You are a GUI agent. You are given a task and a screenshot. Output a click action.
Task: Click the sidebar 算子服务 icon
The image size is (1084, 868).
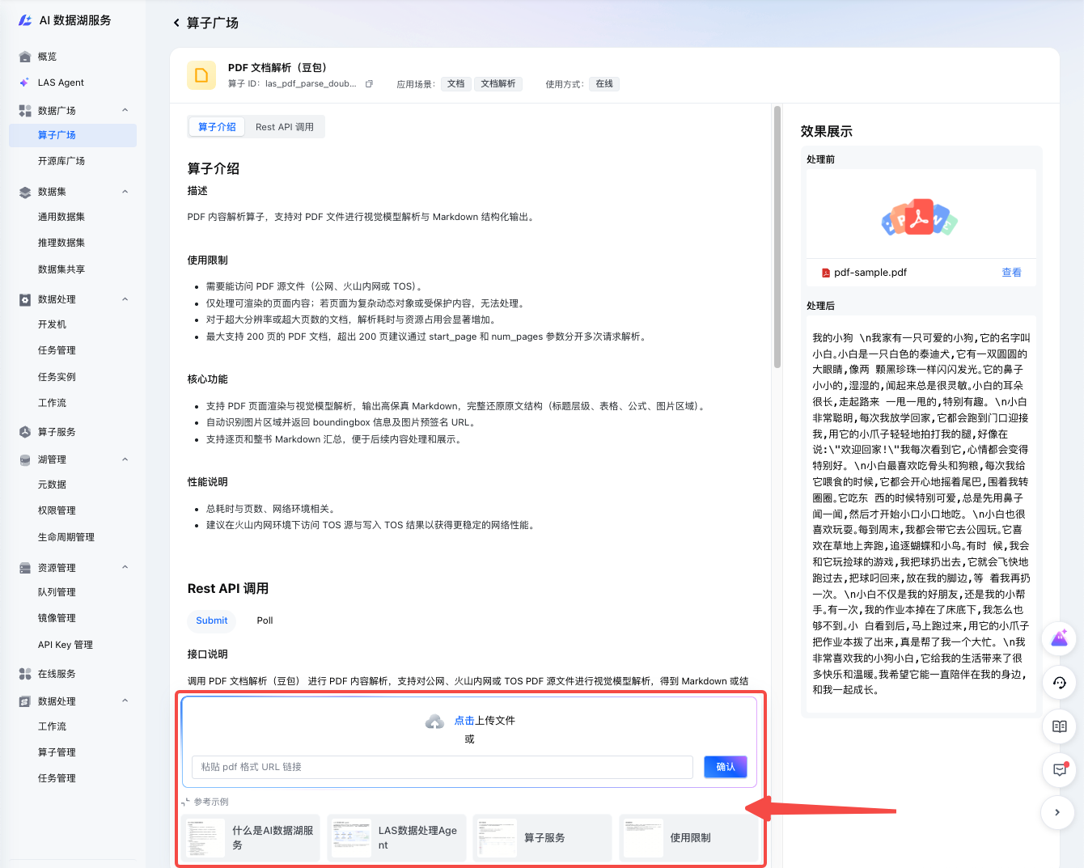pyautogui.click(x=25, y=432)
